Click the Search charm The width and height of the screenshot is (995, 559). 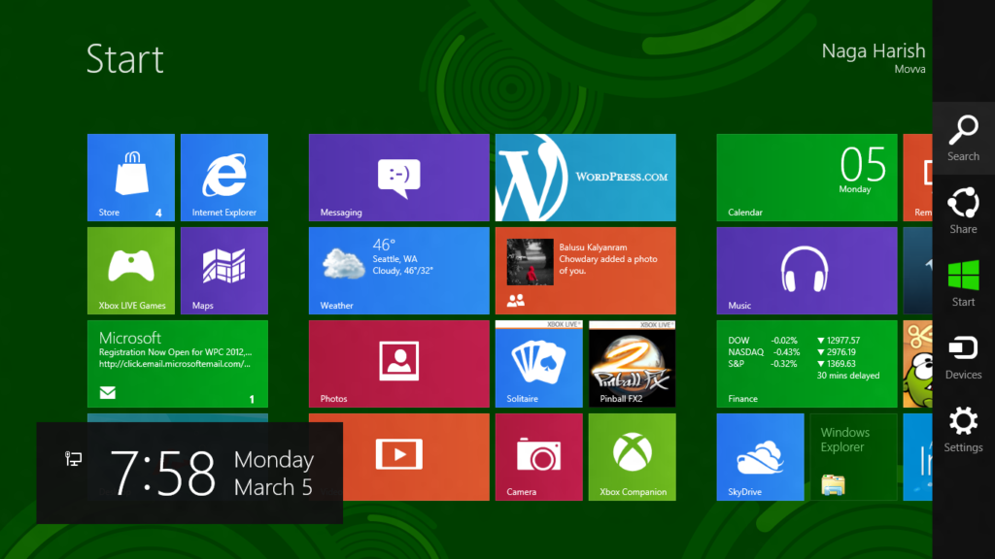pos(963,138)
